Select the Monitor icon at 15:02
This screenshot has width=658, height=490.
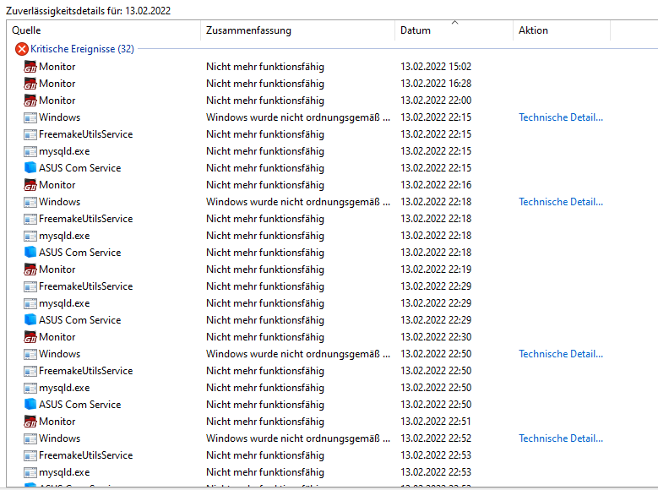coord(30,67)
